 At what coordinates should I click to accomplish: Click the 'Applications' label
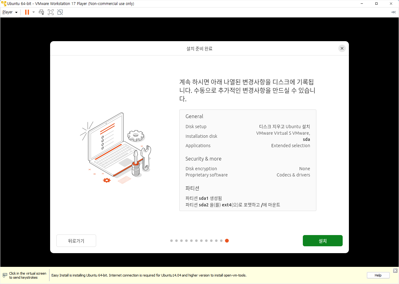point(198,146)
